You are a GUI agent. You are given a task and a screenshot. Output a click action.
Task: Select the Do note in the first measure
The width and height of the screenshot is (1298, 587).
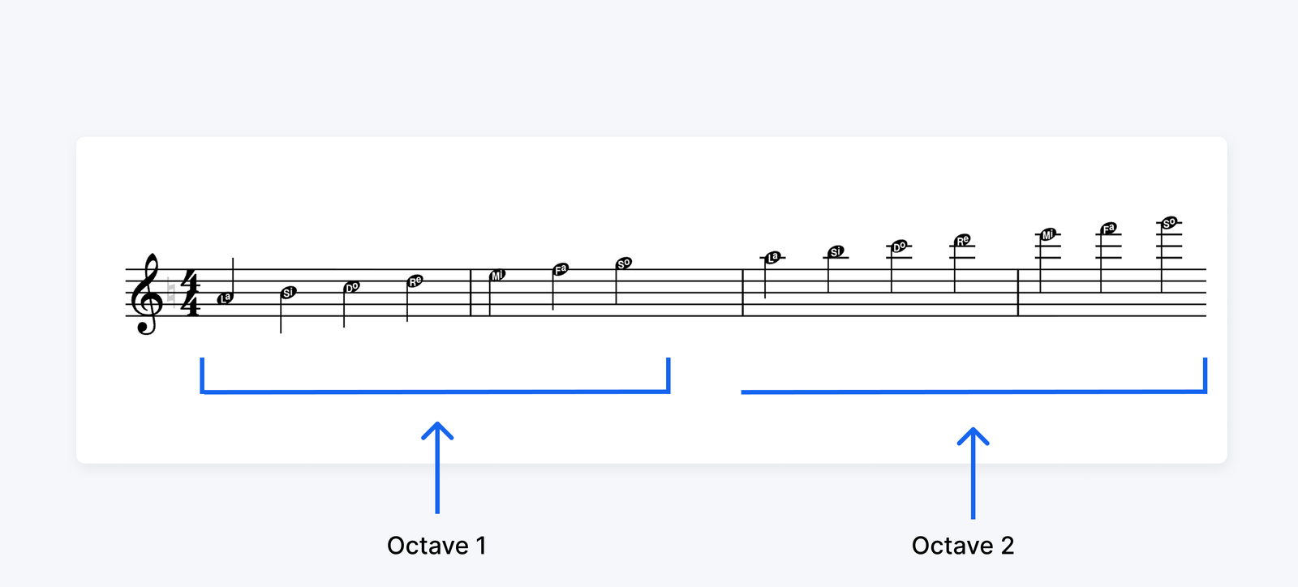pyautogui.click(x=351, y=287)
